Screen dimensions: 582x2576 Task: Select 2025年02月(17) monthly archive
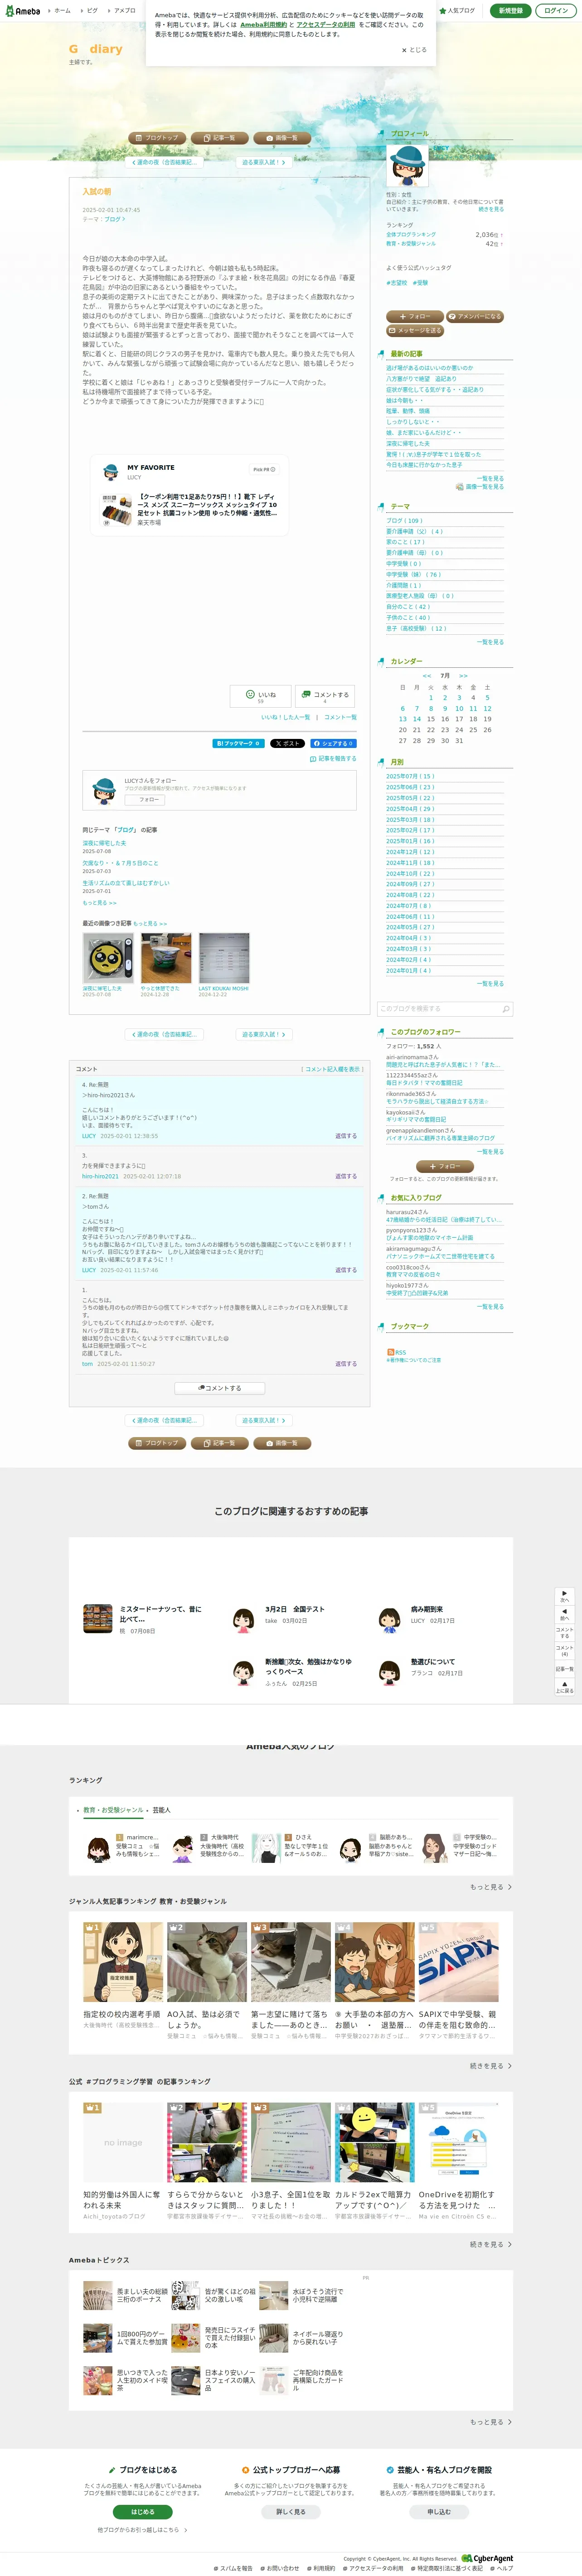410,830
